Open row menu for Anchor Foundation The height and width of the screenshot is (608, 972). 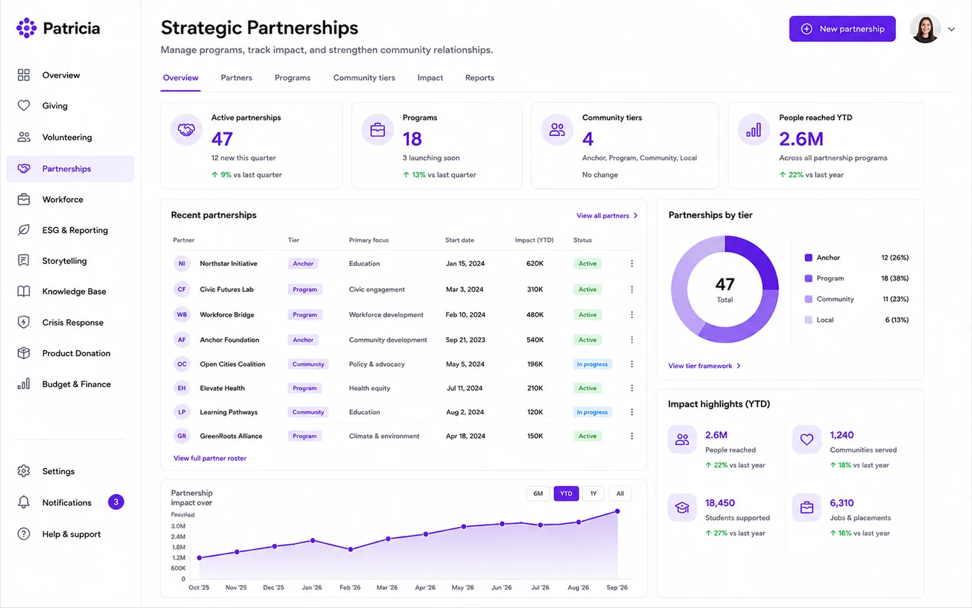point(632,340)
